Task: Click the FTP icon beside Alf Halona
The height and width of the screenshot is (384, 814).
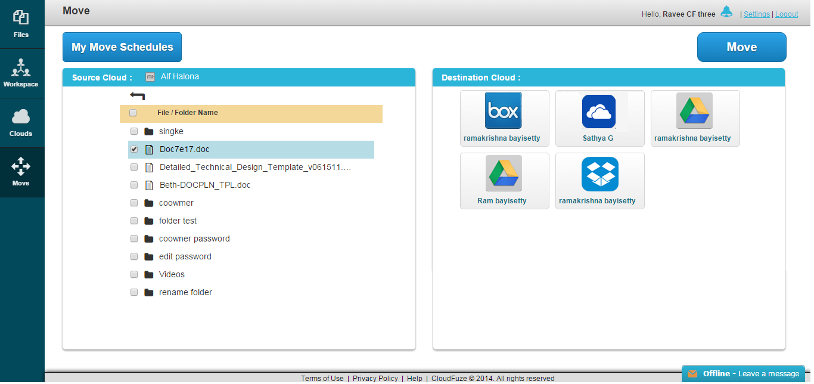Action: point(150,77)
